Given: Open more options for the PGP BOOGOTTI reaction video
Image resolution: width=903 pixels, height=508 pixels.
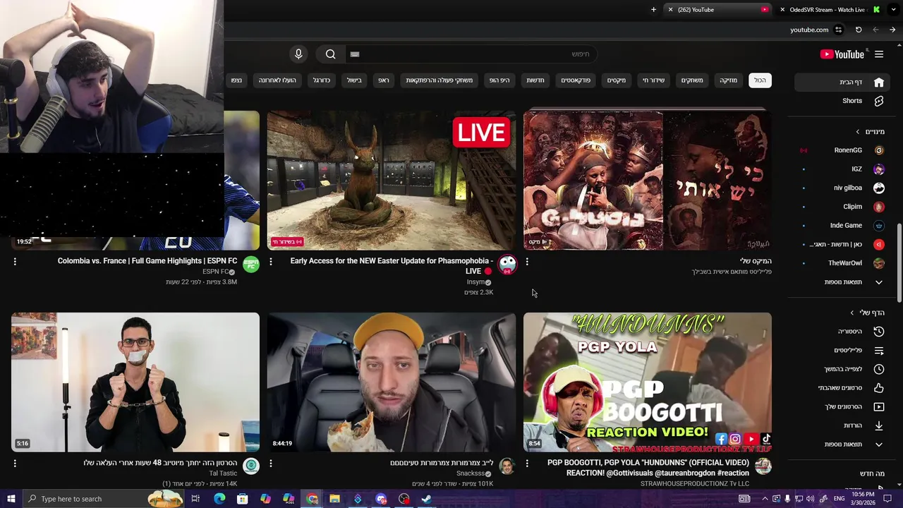Looking at the screenshot, I should (x=527, y=464).
